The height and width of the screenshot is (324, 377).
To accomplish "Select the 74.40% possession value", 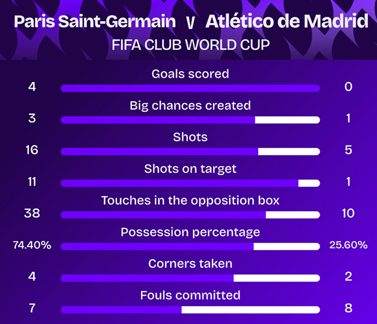I will tap(32, 245).
